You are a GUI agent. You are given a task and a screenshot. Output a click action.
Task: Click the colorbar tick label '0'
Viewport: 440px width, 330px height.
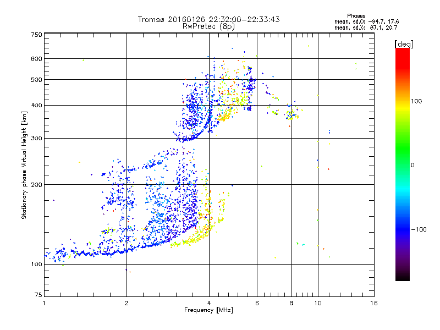click(413, 166)
